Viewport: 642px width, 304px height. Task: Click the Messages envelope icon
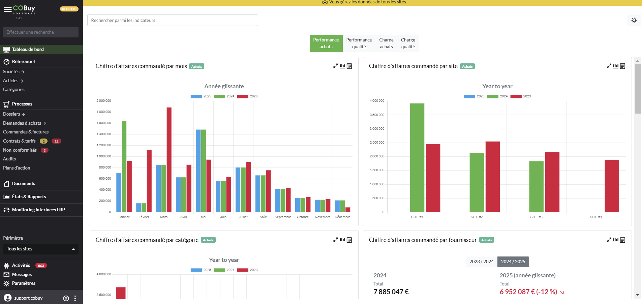point(6,275)
